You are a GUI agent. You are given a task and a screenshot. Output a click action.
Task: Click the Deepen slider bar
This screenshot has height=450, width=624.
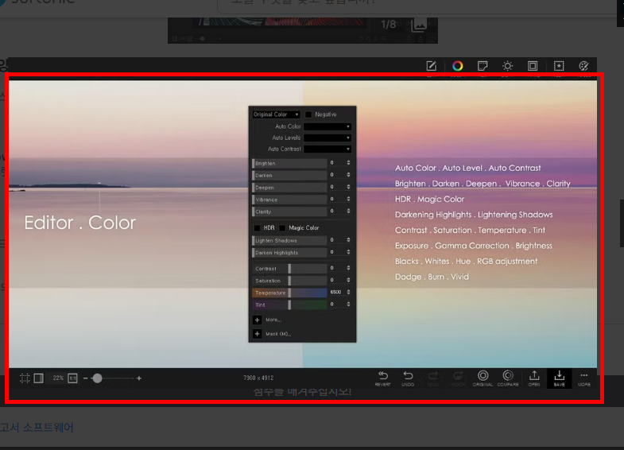(289, 187)
